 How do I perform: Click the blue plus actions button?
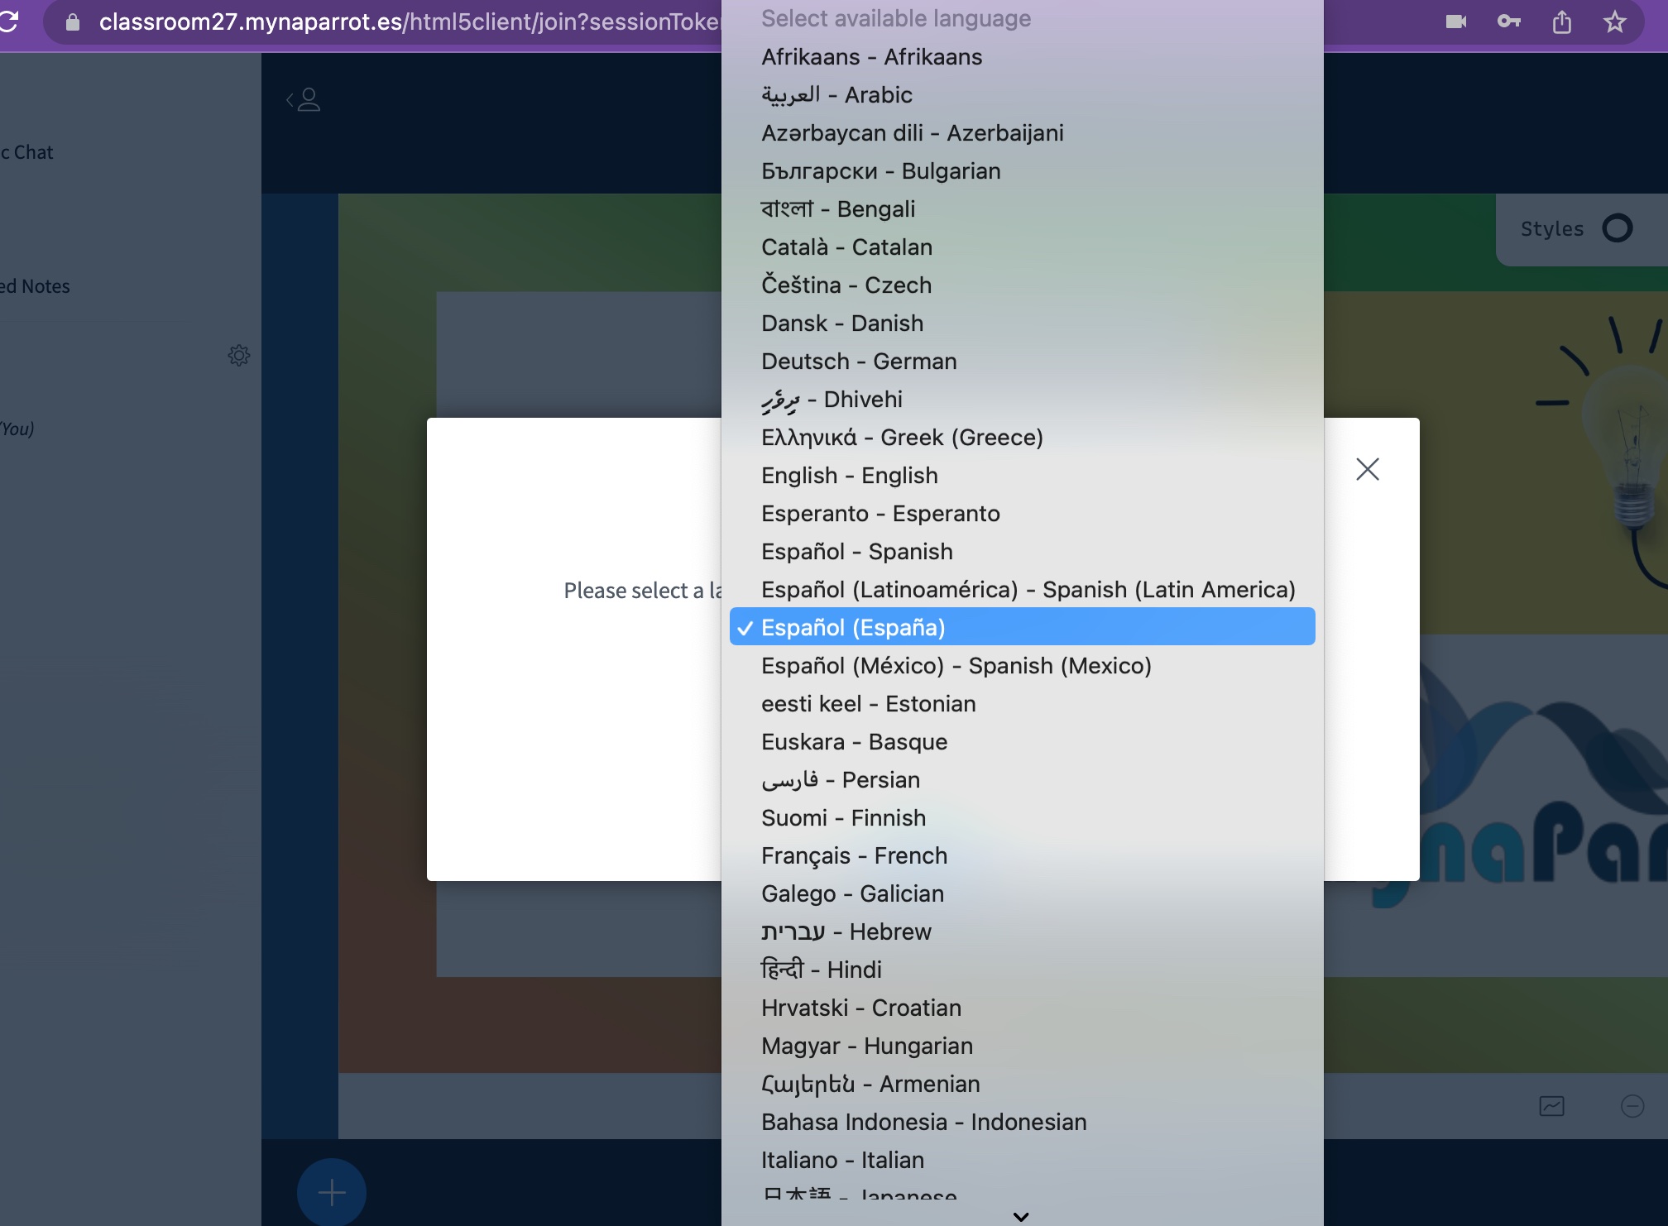332,1192
